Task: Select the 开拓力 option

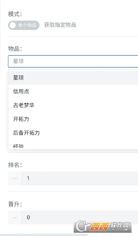Action: pyautogui.click(x=73, y=119)
